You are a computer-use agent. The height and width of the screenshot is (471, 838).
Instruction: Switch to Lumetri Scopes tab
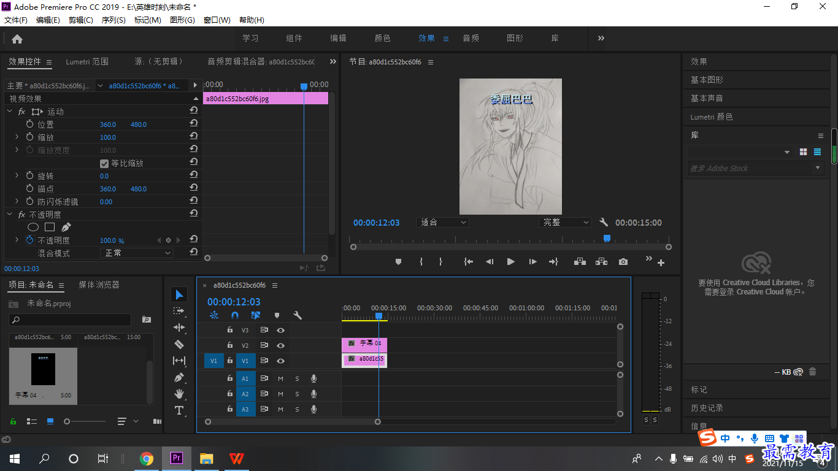pos(87,61)
